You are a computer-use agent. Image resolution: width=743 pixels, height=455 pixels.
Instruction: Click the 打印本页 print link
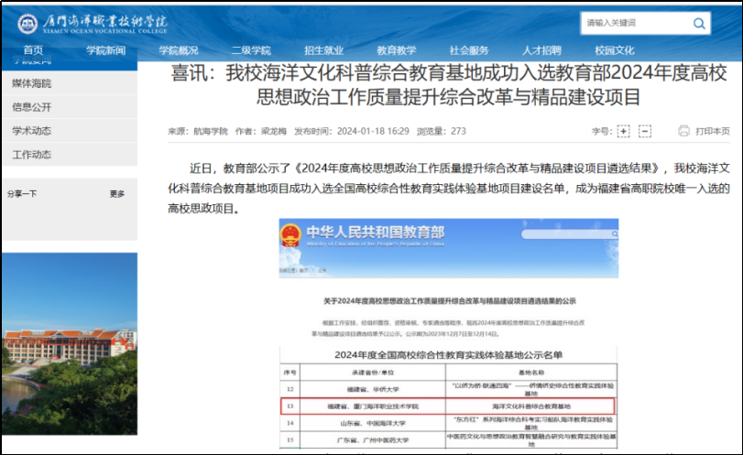click(712, 132)
